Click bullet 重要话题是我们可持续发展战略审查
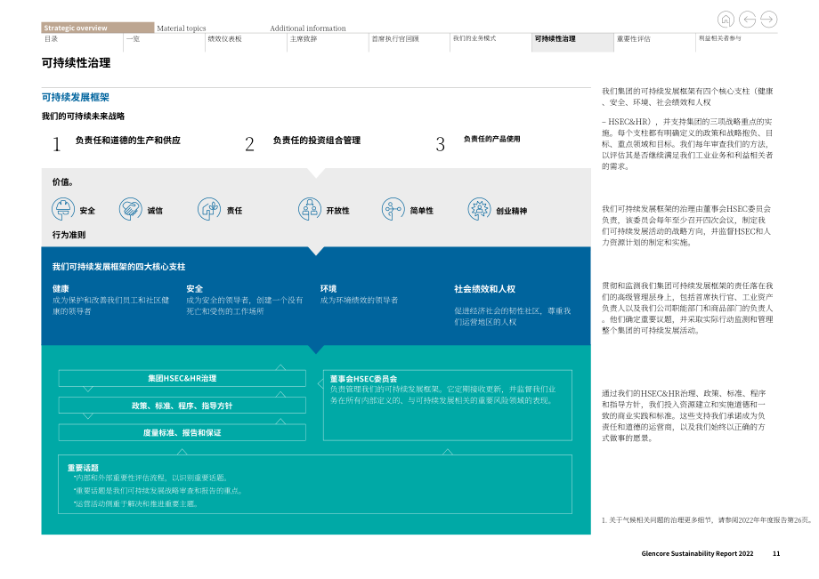The image size is (819, 579). click(x=158, y=491)
